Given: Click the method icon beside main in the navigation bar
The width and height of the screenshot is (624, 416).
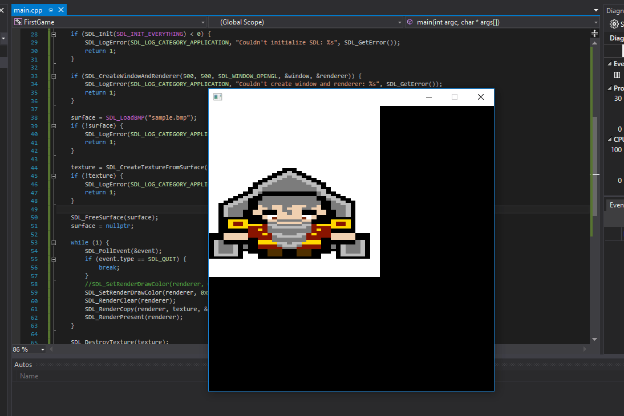Looking at the screenshot, I should (x=410, y=22).
